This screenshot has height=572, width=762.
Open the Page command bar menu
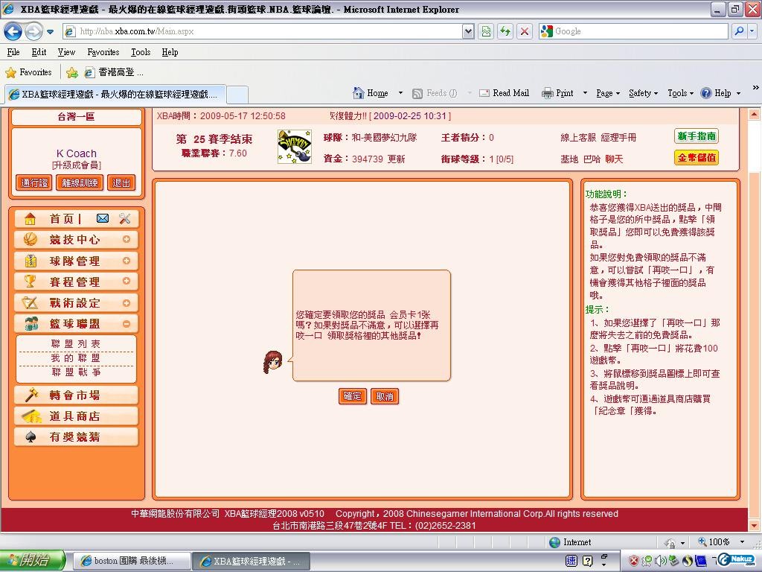(x=607, y=93)
